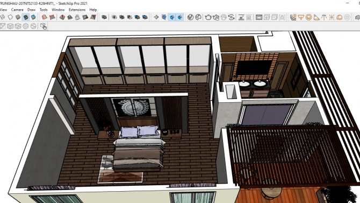Show the V-Ray frame buffer

259,17
